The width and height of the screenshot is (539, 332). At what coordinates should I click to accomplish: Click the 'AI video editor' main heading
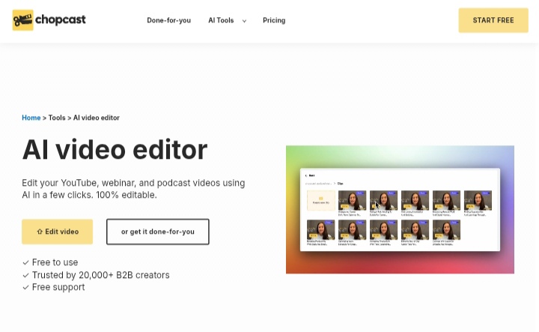115,150
